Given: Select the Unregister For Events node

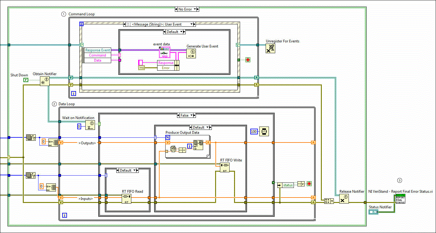Looking at the screenshot, I should pos(270,48).
